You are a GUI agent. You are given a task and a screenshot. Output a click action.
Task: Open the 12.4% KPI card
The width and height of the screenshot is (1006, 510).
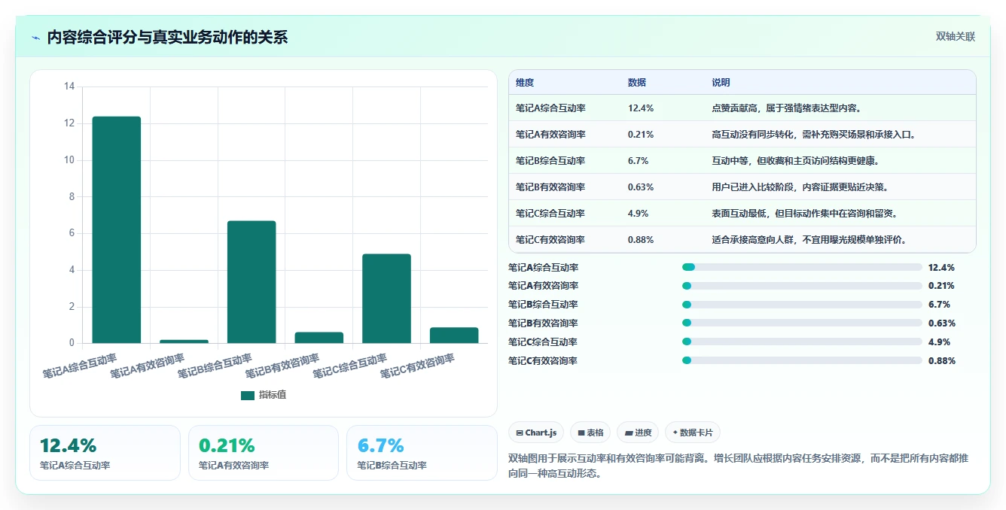click(x=105, y=453)
